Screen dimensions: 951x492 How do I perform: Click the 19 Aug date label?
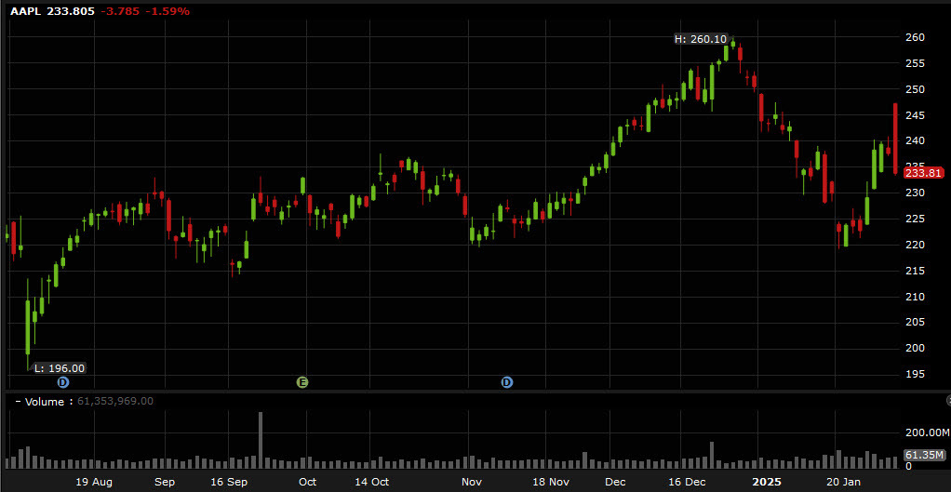pos(94,483)
